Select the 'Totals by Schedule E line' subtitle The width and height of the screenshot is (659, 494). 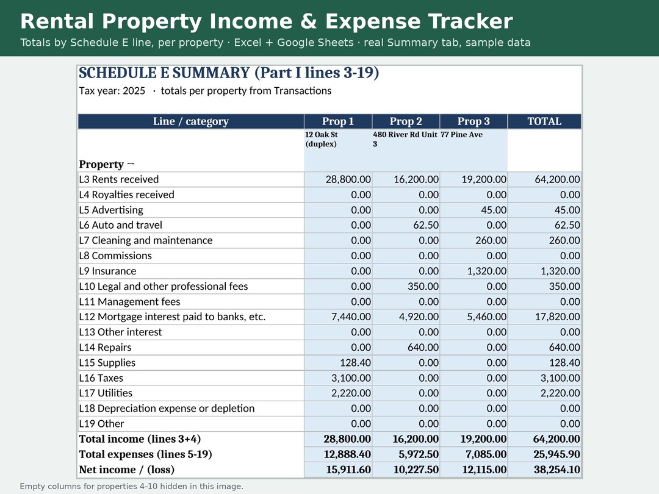pyautogui.click(x=275, y=43)
